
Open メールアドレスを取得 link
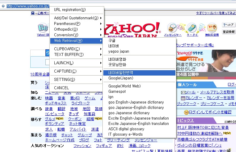217,92
